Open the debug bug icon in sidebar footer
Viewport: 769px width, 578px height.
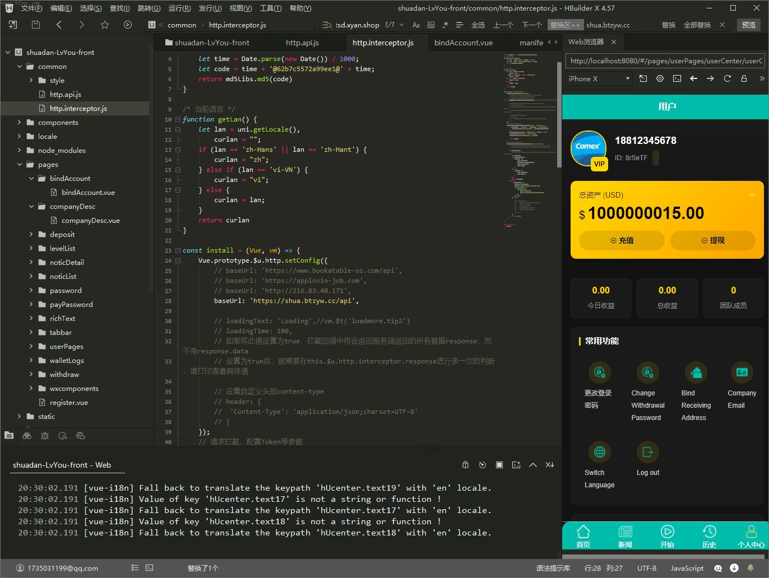coord(45,436)
